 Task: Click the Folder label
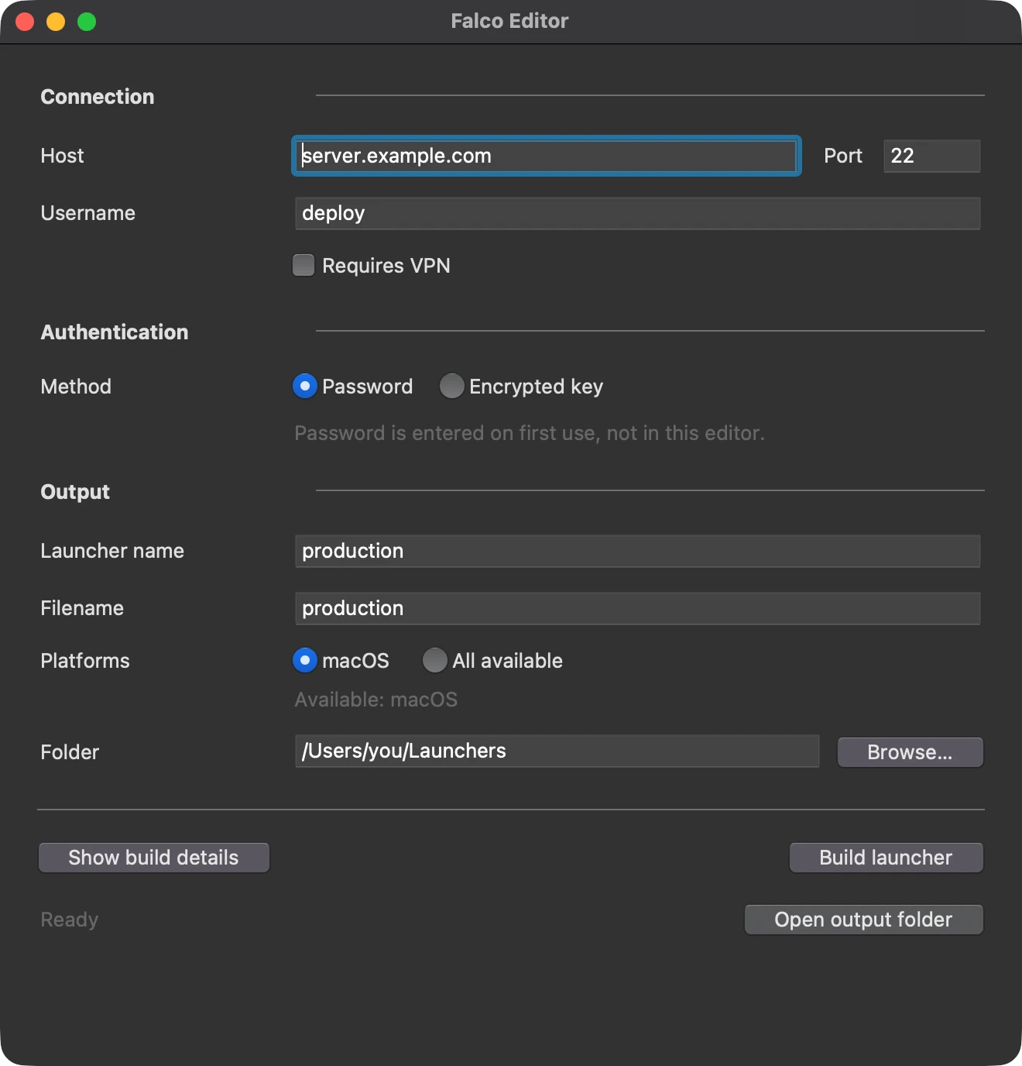point(70,752)
